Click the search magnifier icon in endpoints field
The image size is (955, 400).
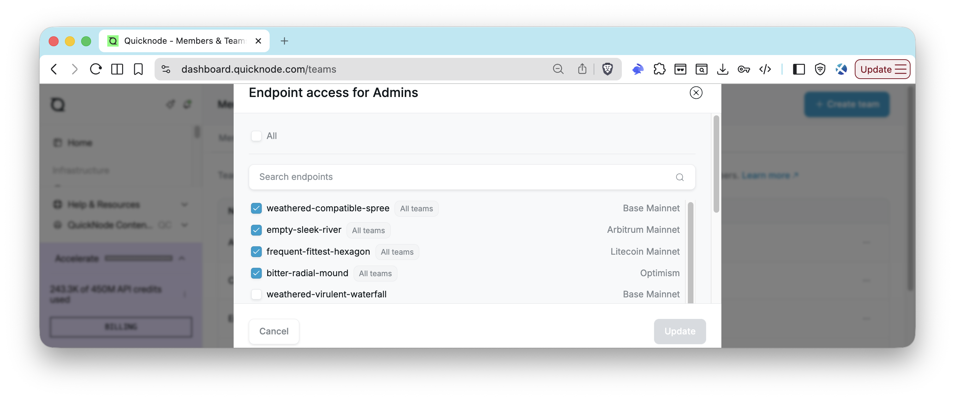(680, 177)
